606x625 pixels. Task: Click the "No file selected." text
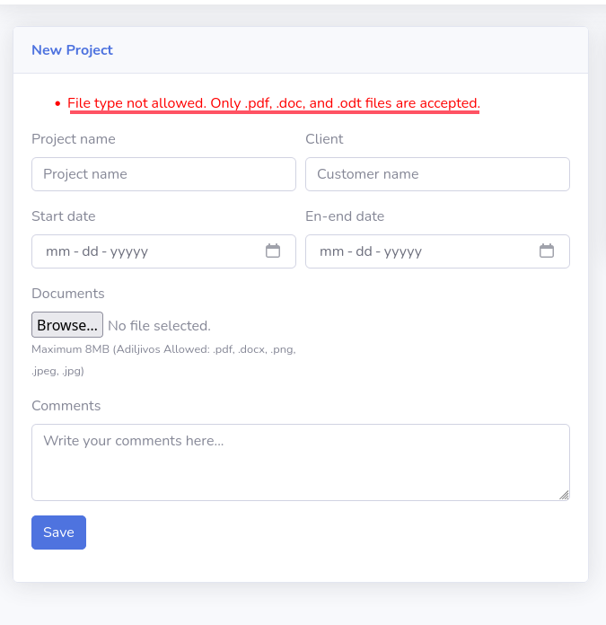pyautogui.click(x=159, y=326)
